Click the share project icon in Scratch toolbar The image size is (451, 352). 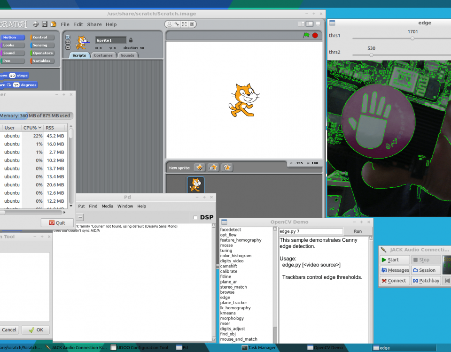click(x=53, y=24)
